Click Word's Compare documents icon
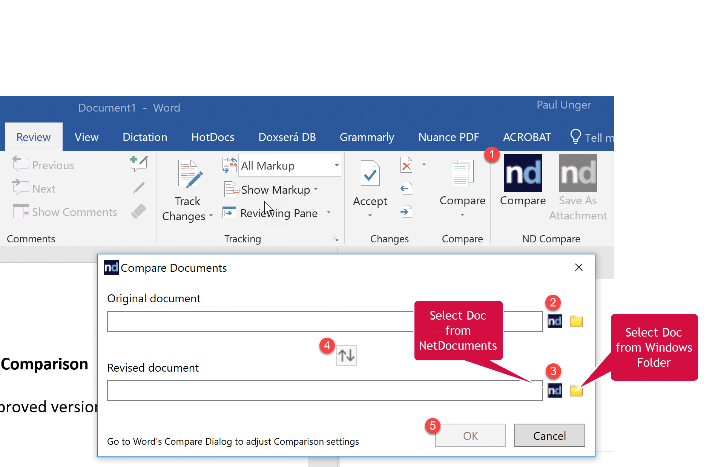 [x=462, y=173]
